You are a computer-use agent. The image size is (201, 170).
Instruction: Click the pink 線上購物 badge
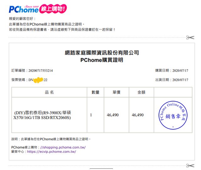tap(52, 9)
